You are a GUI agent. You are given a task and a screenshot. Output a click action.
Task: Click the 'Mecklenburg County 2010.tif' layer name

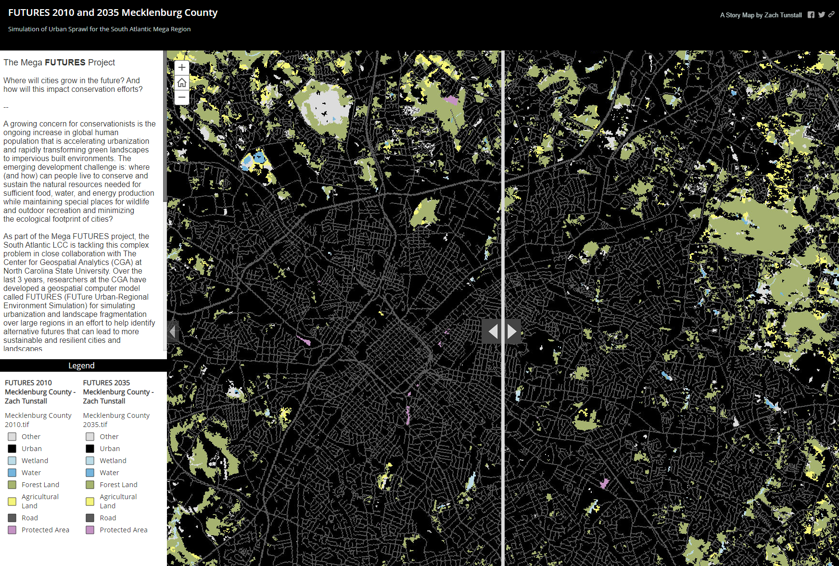click(x=38, y=420)
